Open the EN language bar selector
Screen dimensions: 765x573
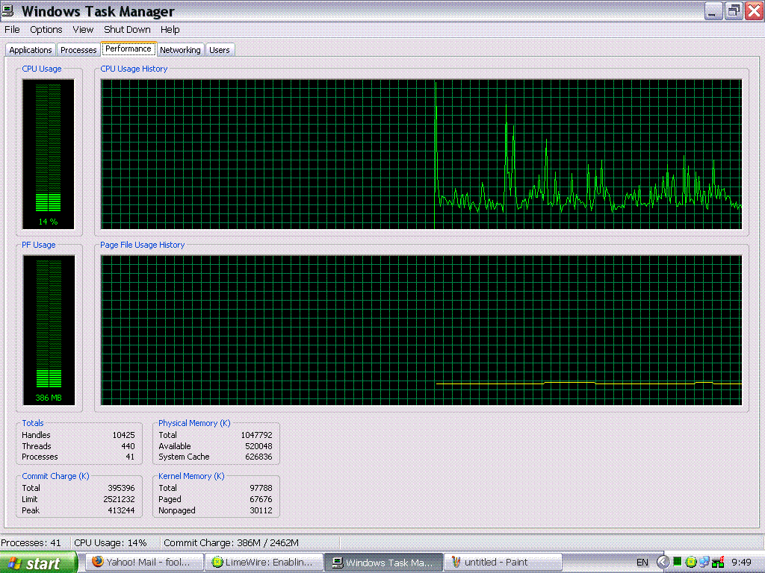point(642,563)
